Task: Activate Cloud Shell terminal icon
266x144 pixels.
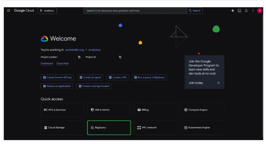Action: 239,11
